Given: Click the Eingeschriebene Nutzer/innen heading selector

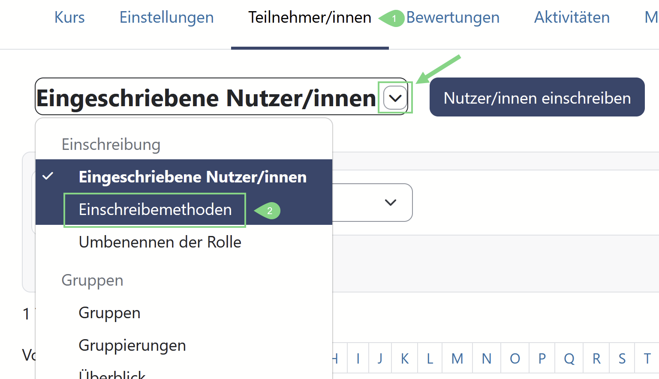Looking at the screenshot, I should point(206,98).
